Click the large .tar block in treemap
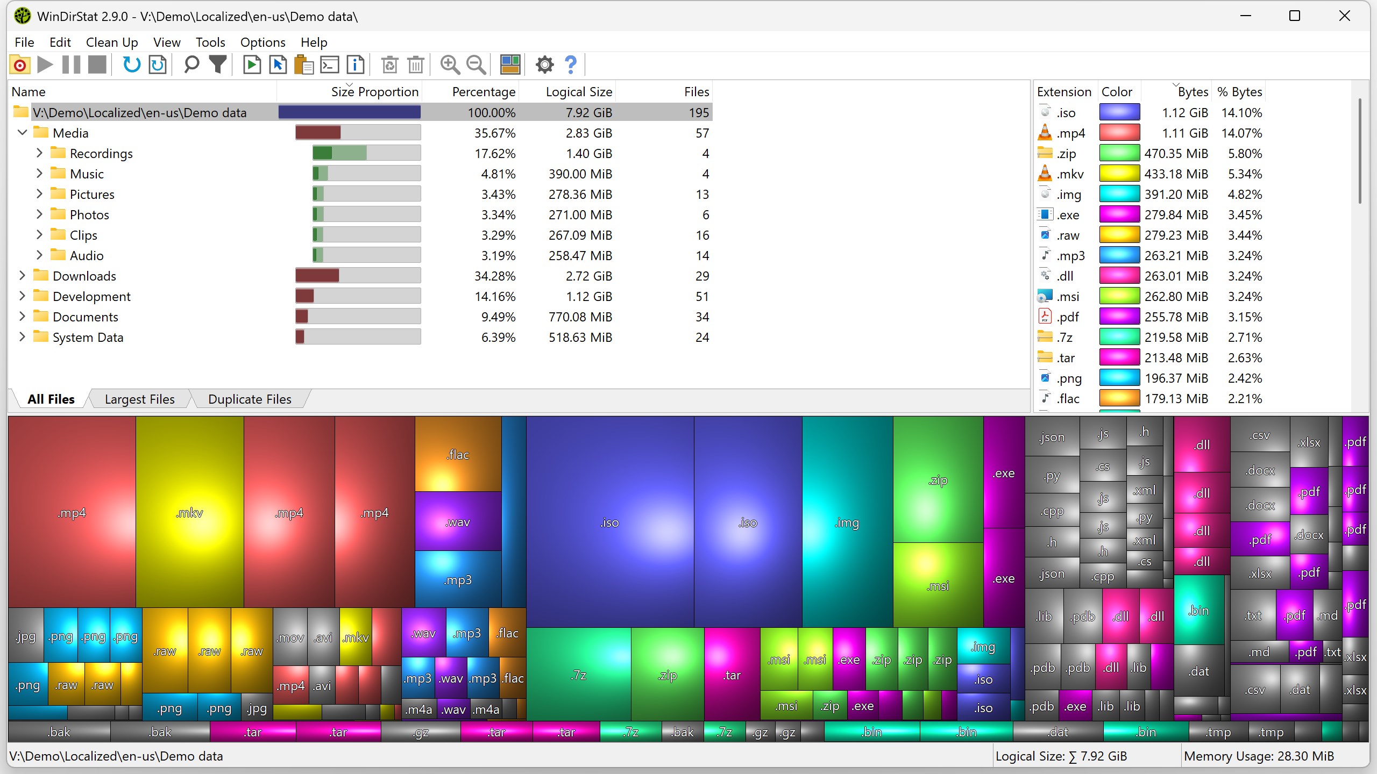The image size is (1377, 774). click(732, 675)
